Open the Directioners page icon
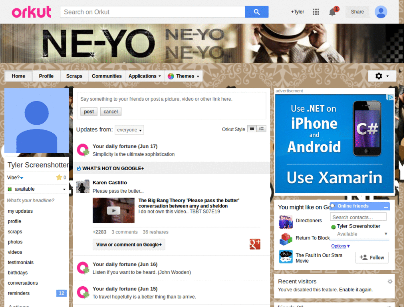The height and width of the screenshot is (307, 409). click(286, 221)
